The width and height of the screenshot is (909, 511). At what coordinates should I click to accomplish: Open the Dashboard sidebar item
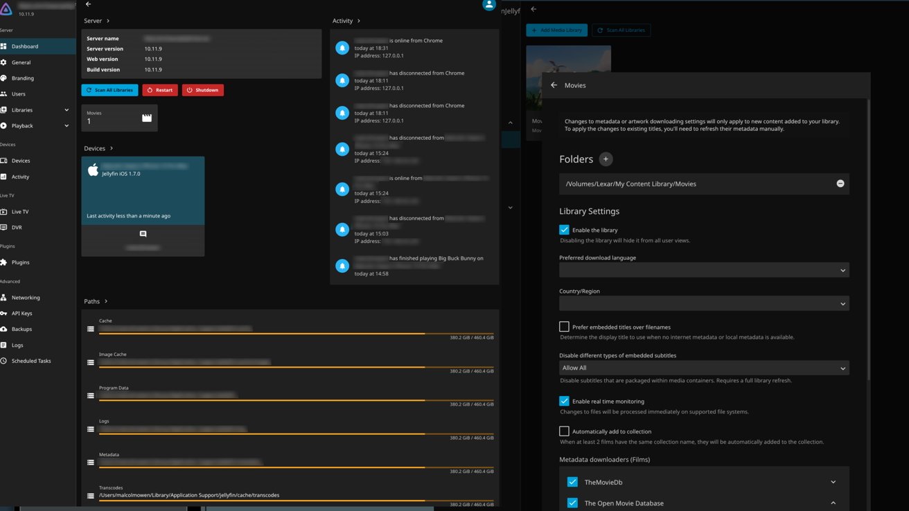(37, 46)
